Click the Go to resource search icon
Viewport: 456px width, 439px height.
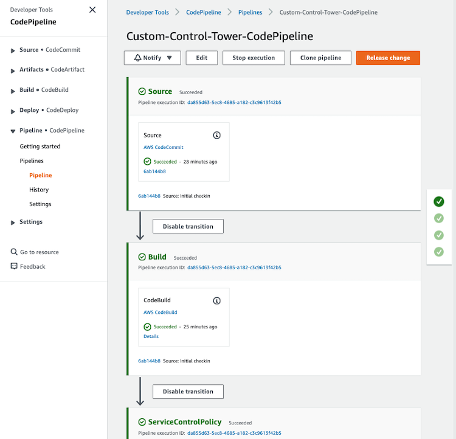click(14, 252)
